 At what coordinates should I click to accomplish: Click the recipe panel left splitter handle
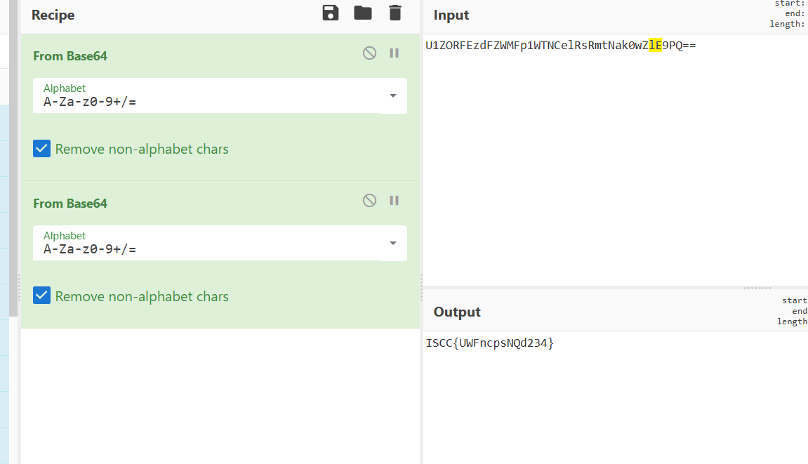click(x=19, y=288)
